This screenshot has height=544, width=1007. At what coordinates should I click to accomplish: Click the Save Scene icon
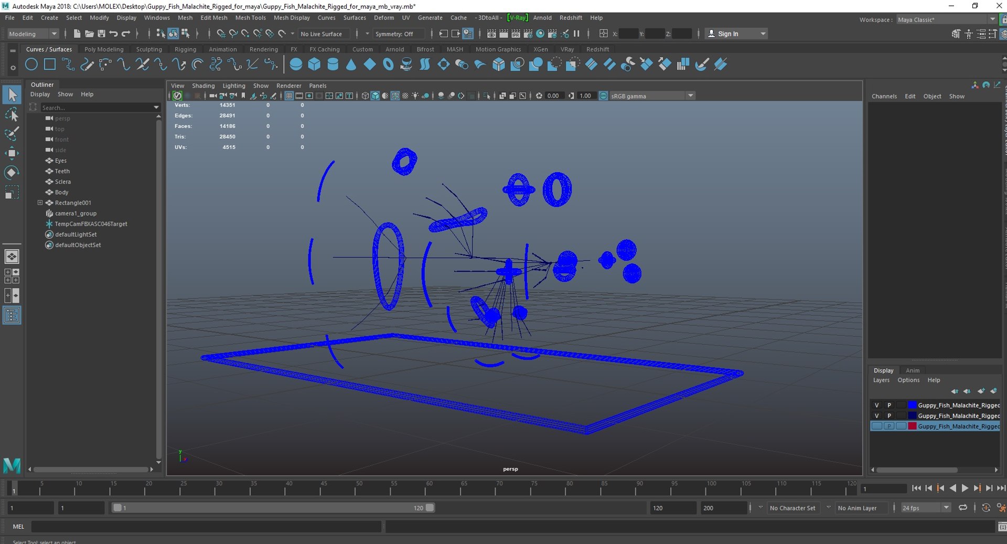[101, 34]
